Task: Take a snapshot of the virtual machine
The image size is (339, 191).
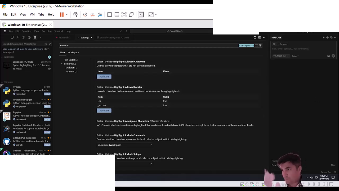Action: 85,15
